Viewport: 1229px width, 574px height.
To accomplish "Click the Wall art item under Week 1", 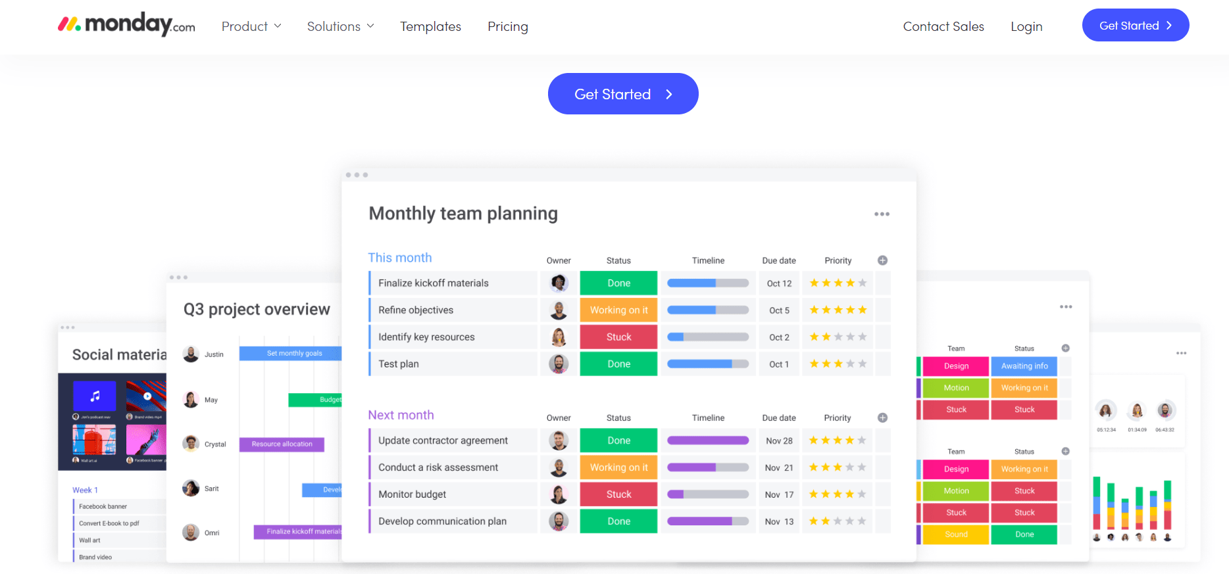I will click(x=119, y=540).
